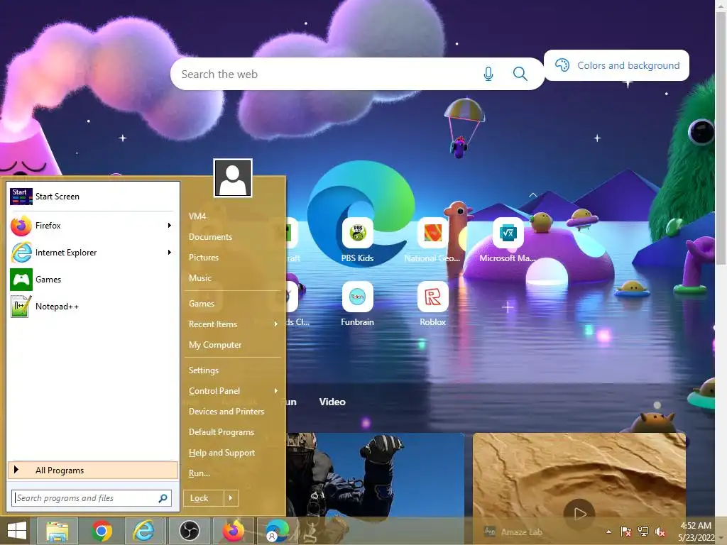Open Settings from start menu
Viewport: 727px width, 545px height.
pyautogui.click(x=204, y=370)
